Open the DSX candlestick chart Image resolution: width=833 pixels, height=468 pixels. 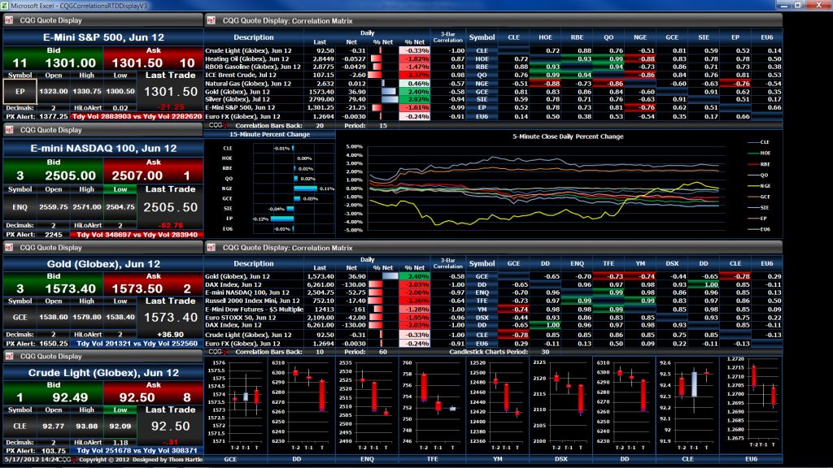(x=561, y=405)
